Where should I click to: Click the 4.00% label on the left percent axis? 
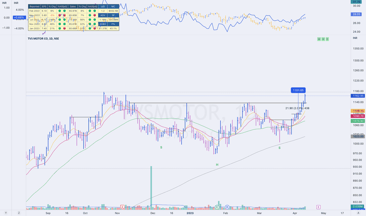point(20,10)
